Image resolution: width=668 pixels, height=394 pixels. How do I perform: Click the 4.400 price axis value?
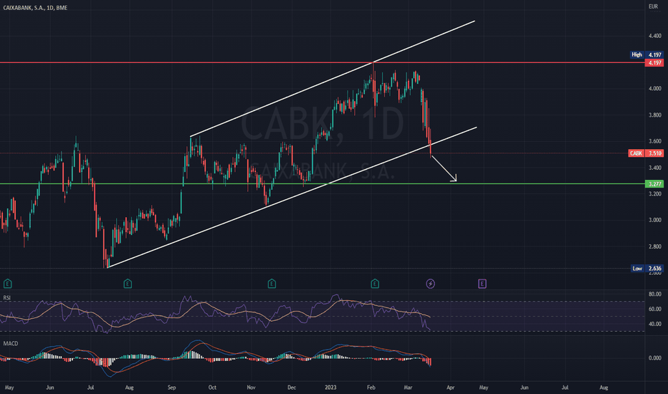[655, 37]
